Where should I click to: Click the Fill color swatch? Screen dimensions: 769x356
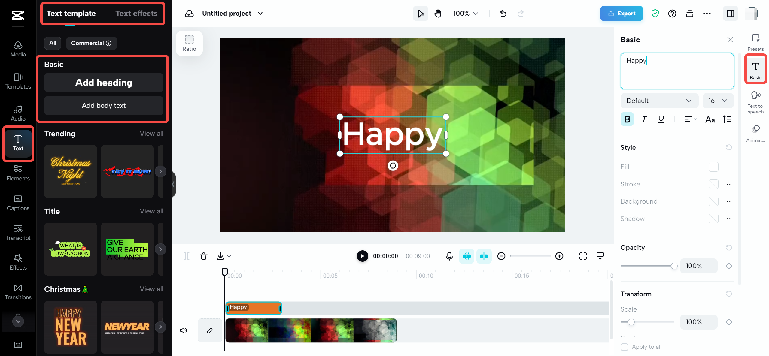click(x=713, y=167)
